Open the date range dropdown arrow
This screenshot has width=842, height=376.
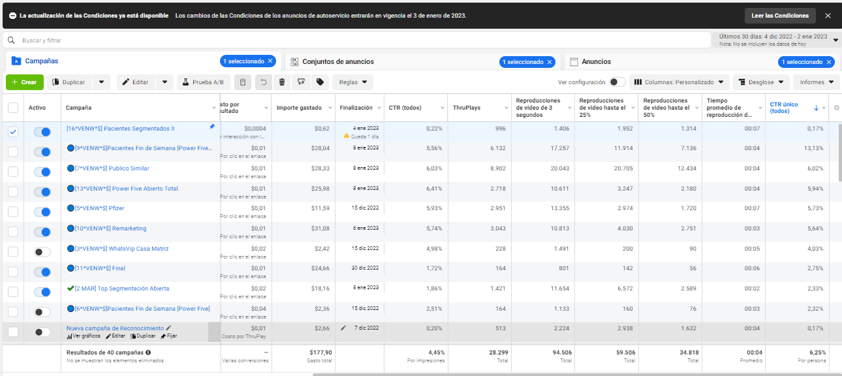pyautogui.click(x=836, y=40)
